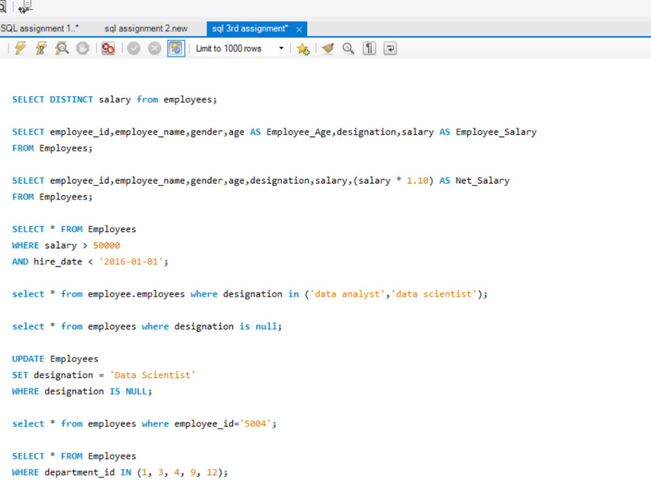Toggle invisible characters pilcrow icon
The image size is (651, 488).
369,48
